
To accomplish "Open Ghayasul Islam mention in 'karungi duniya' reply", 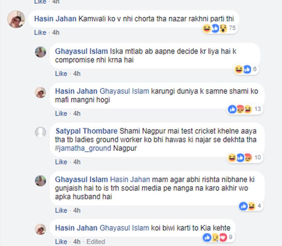I will [124, 91].
